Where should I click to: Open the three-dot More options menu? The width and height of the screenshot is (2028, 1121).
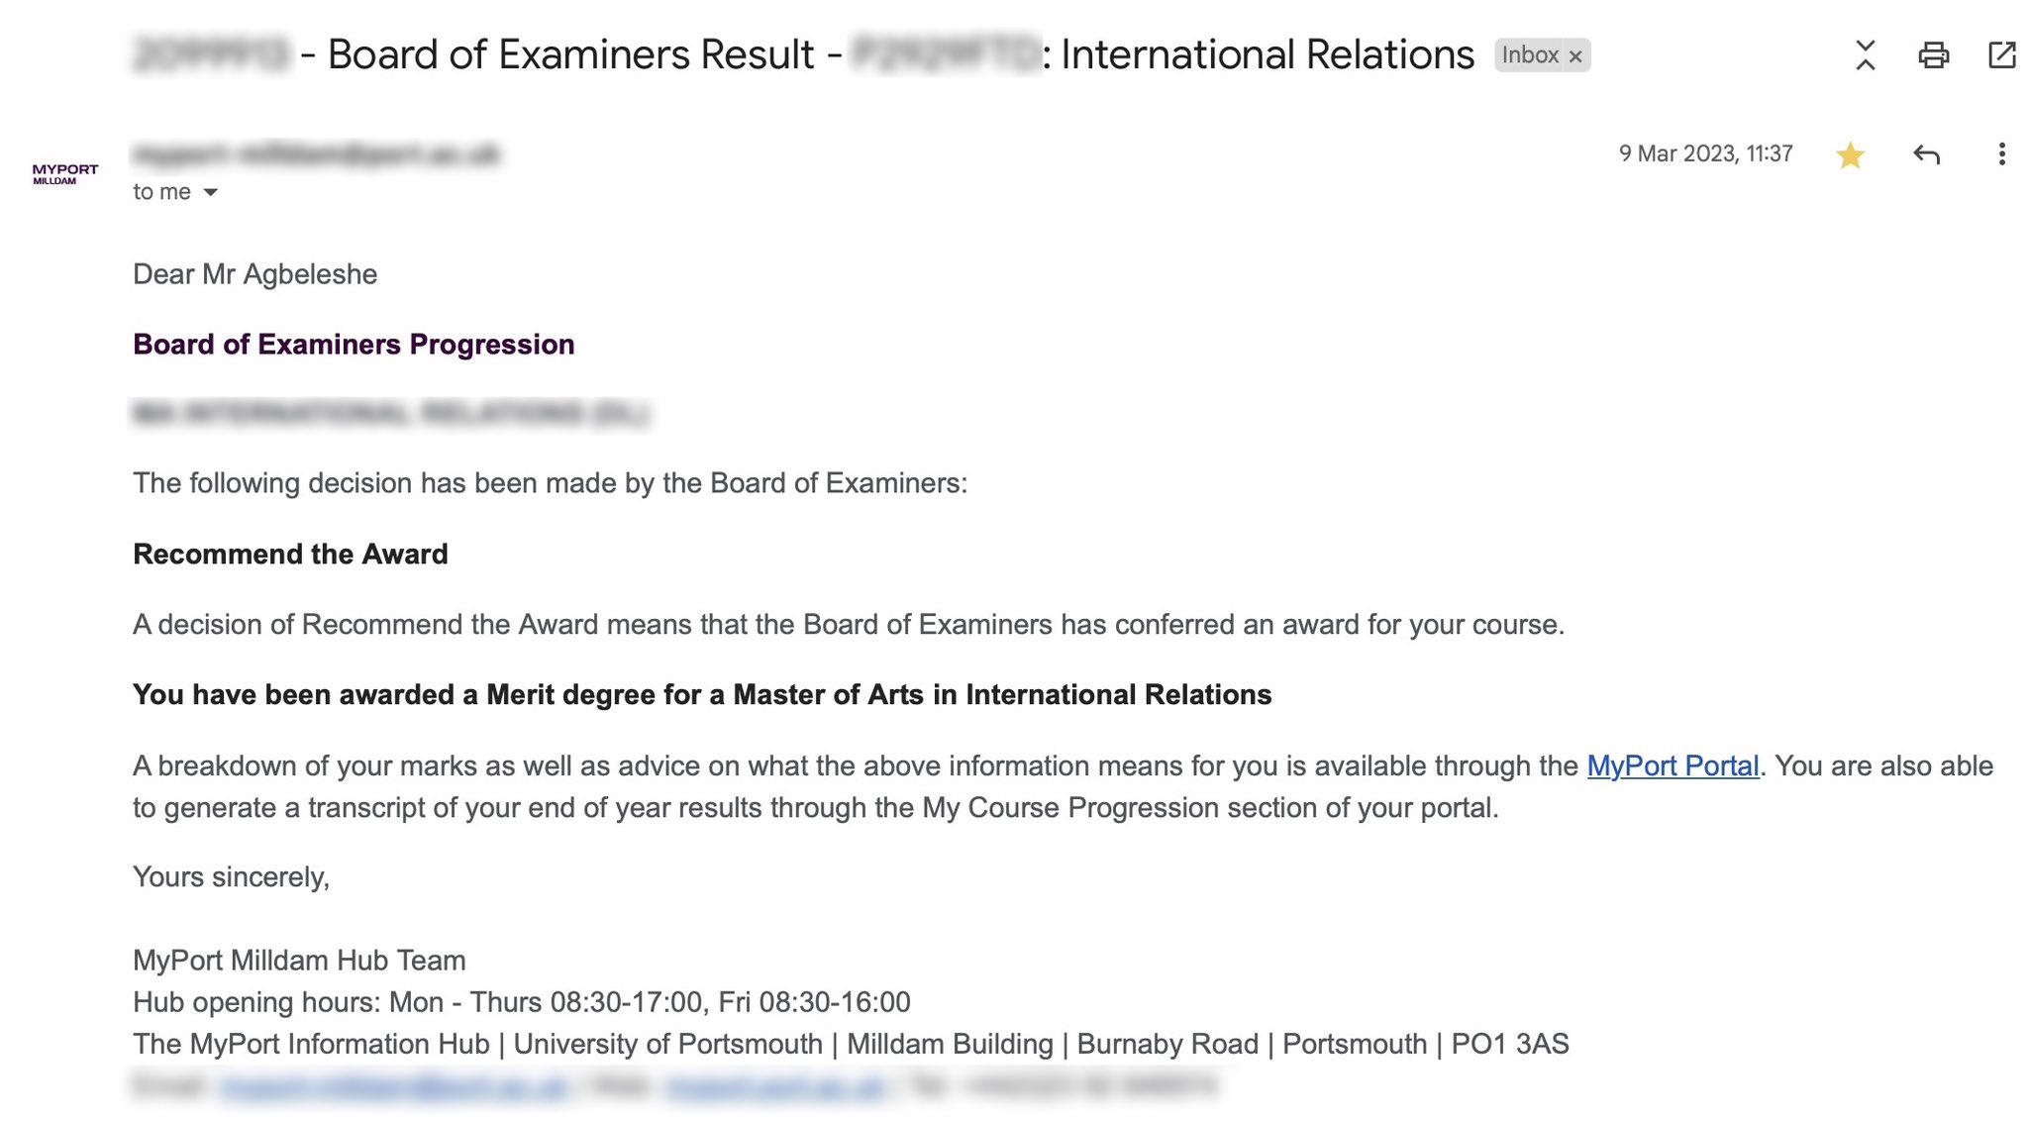click(x=2001, y=154)
